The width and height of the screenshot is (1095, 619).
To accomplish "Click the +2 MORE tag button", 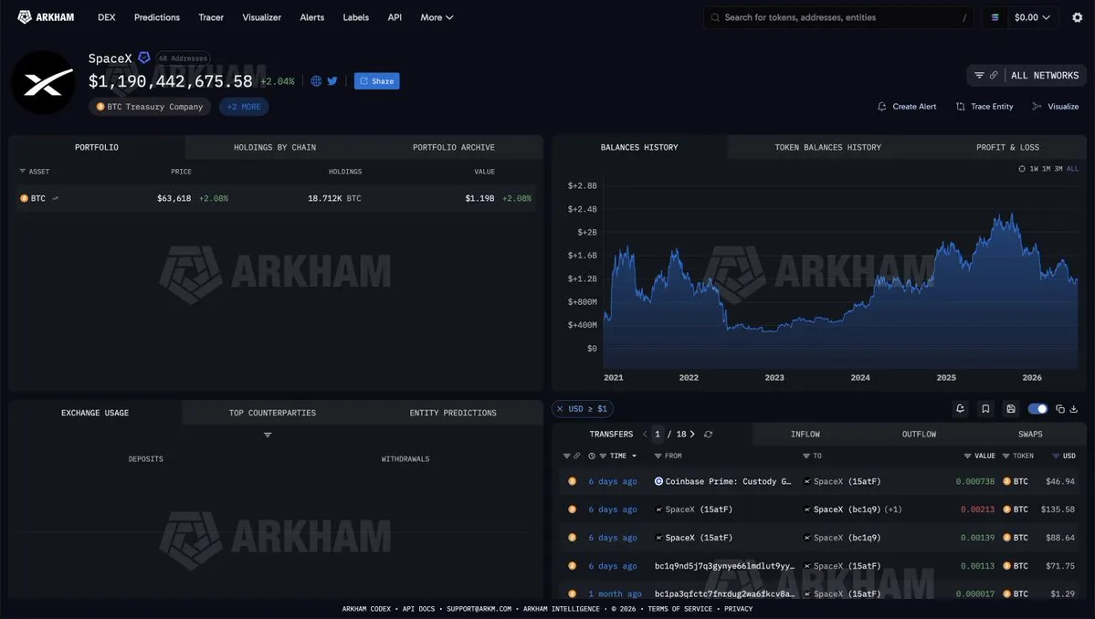I will pyautogui.click(x=244, y=107).
